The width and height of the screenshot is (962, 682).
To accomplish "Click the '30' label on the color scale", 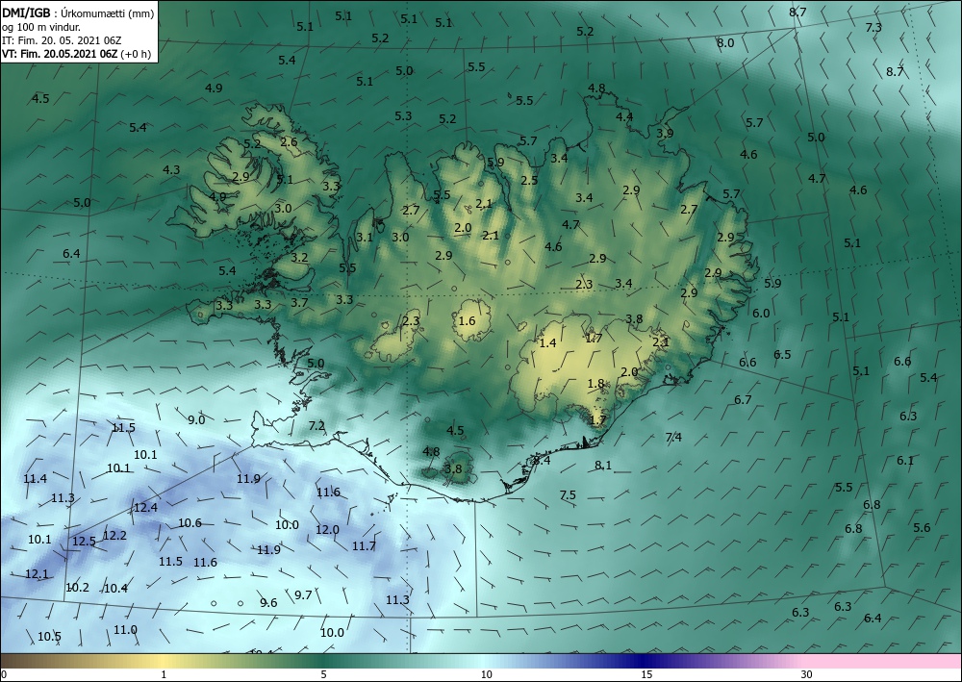I will point(806,674).
